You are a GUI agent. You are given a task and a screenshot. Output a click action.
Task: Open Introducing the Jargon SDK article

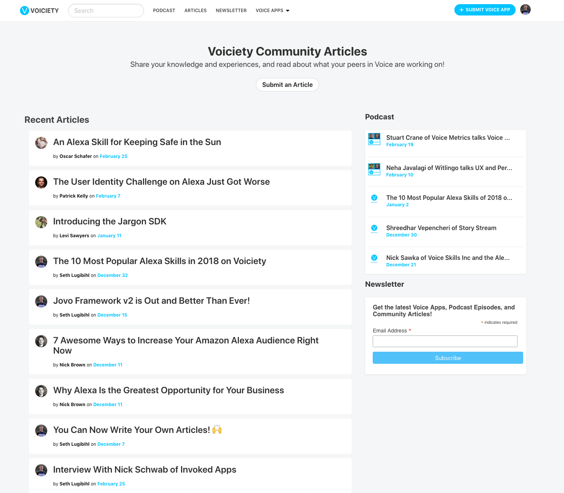pos(110,221)
